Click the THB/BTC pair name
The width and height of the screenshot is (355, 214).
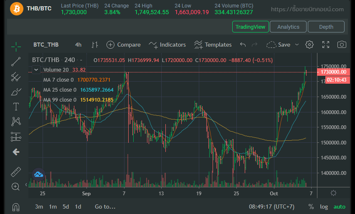[x=39, y=8]
